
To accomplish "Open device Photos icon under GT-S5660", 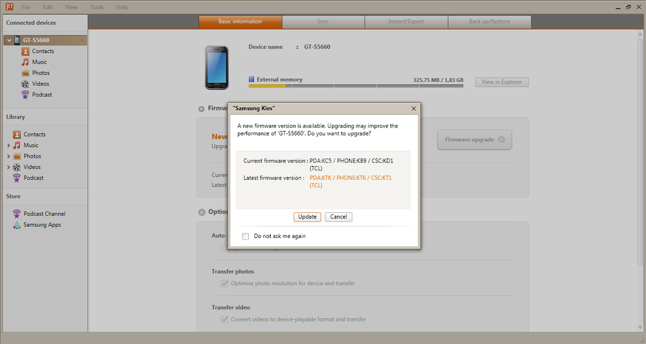I will tap(25, 73).
